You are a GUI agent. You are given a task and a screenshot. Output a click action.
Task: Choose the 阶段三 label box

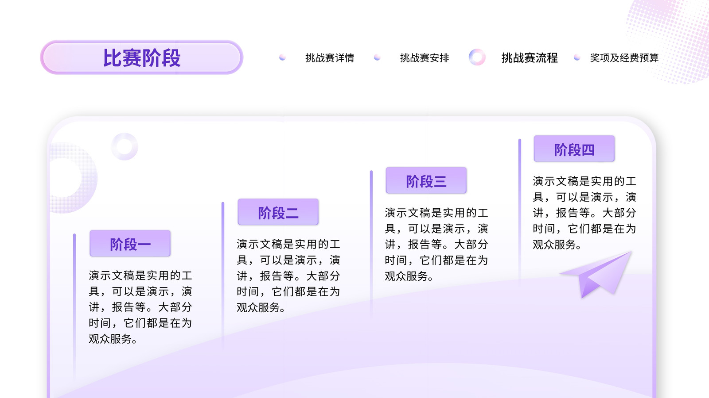[x=426, y=180]
